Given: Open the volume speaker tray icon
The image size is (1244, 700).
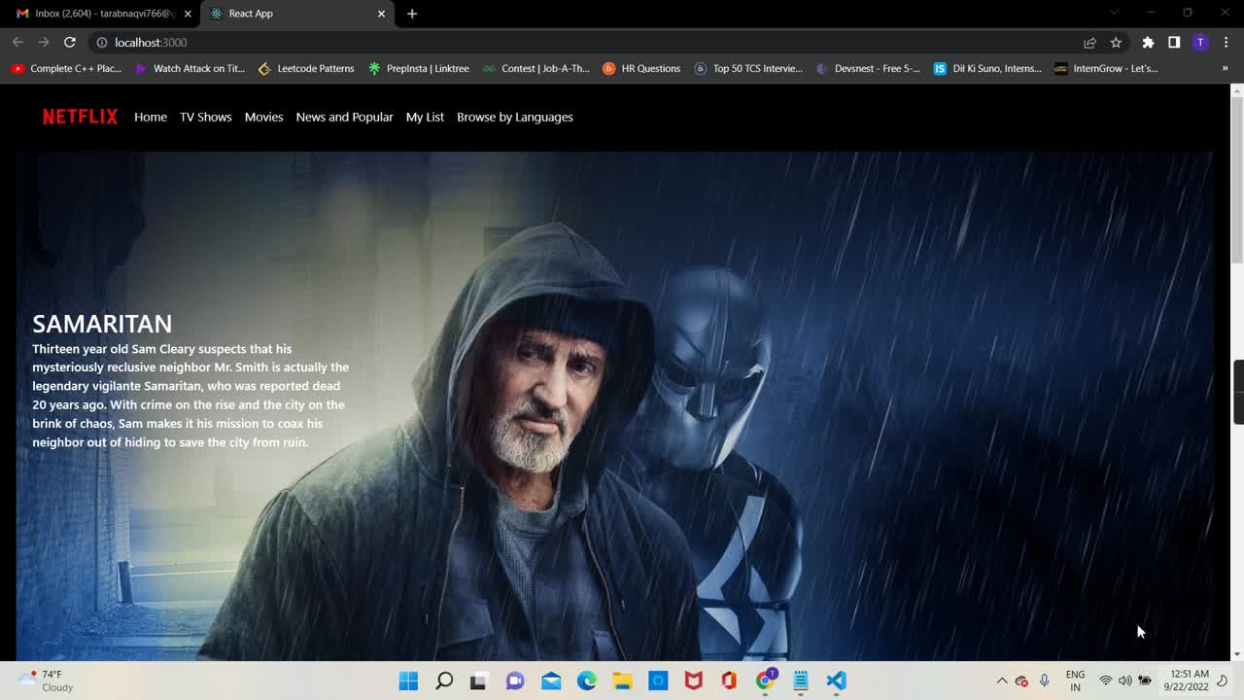Looking at the screenshot, I should pos(1124,681).
